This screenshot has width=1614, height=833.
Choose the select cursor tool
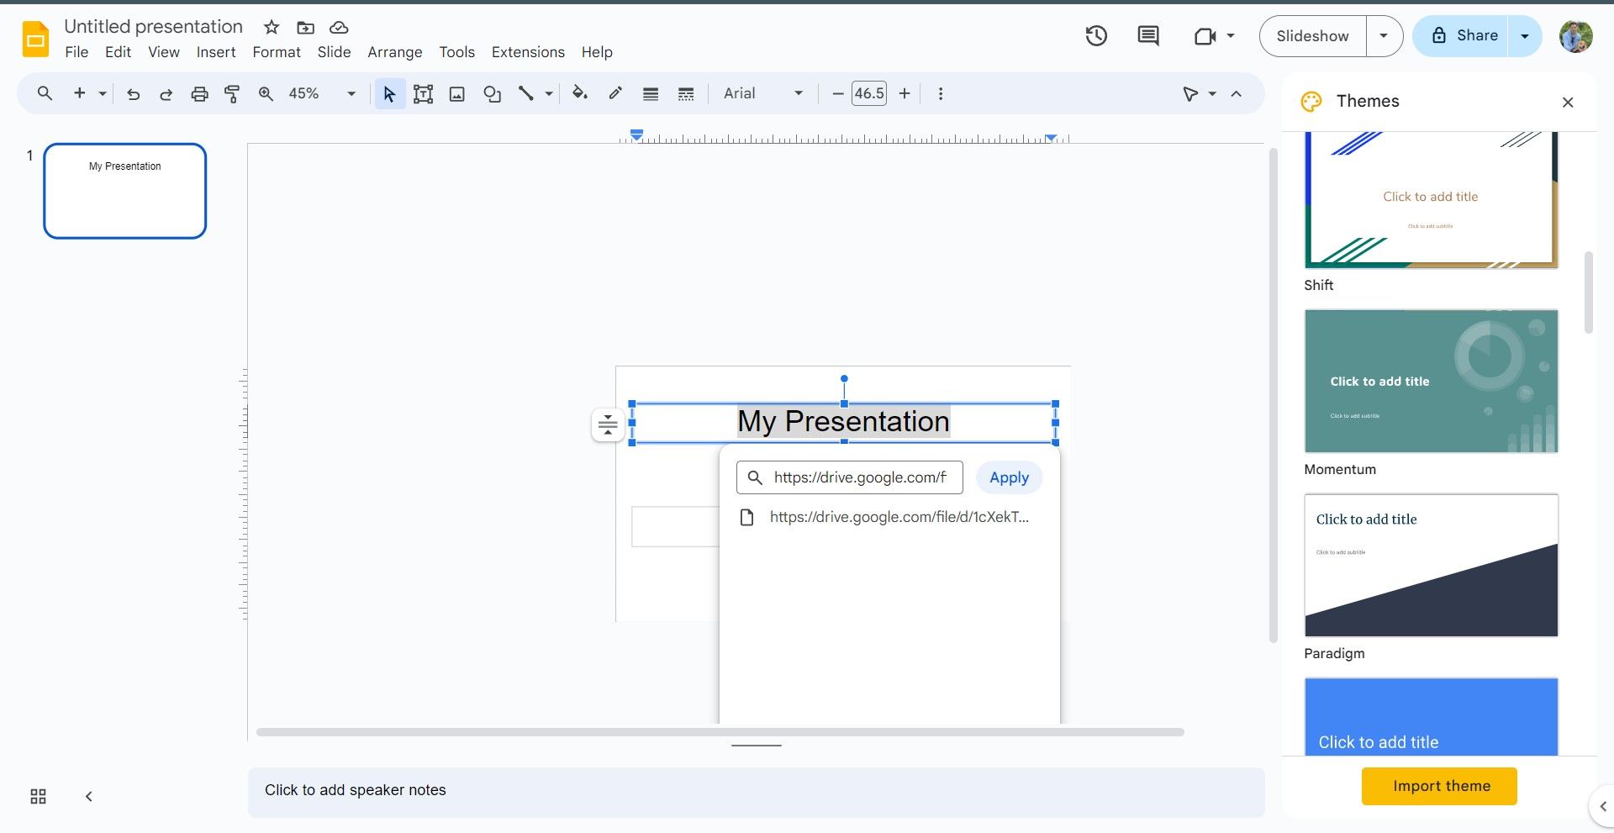coord(389,94)
